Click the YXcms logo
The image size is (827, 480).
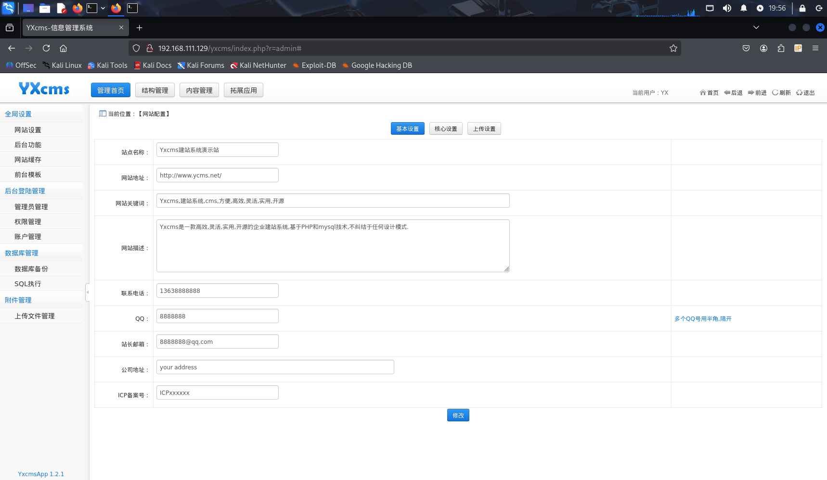(44, 88)
